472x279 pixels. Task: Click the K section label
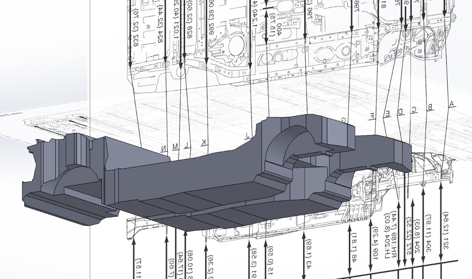pos(203,143)
